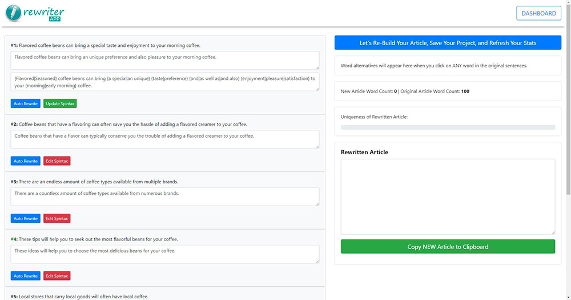The image size is (571, 300).
Task: Click the spintax text box for sentence #1
Action: [164, 82]
